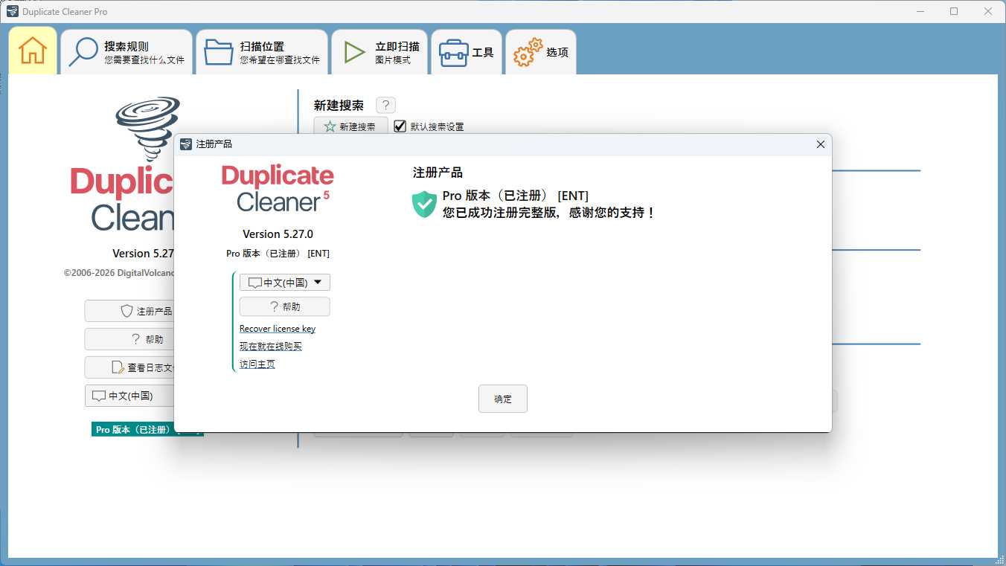Switch to the 搜索规则 tab
Screen dimensions: 1006x566
click(126, 52)
